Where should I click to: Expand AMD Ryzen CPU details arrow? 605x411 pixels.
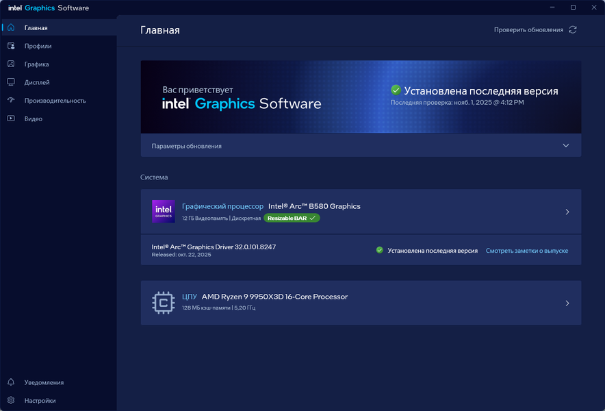coord(567,303)
